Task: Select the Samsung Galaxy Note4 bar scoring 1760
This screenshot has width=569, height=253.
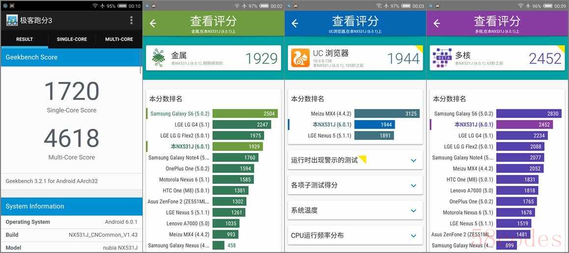Action: coord(236,158)
